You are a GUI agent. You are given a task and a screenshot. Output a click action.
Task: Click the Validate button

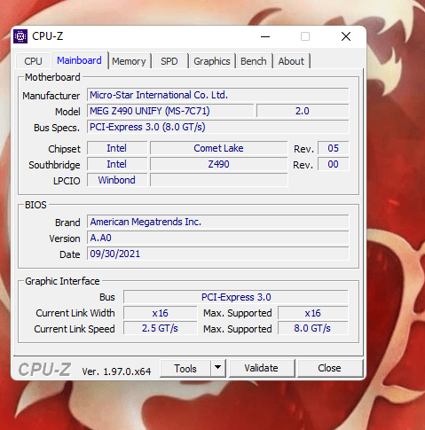click(262, 368)
